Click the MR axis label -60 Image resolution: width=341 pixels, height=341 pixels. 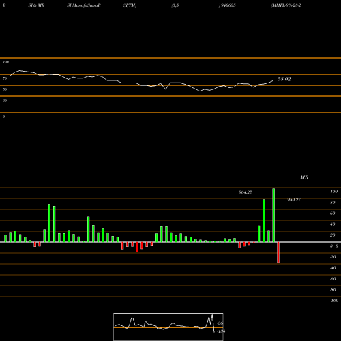click(333, 279)
